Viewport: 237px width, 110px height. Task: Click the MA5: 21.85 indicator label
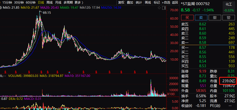[11, 7]
